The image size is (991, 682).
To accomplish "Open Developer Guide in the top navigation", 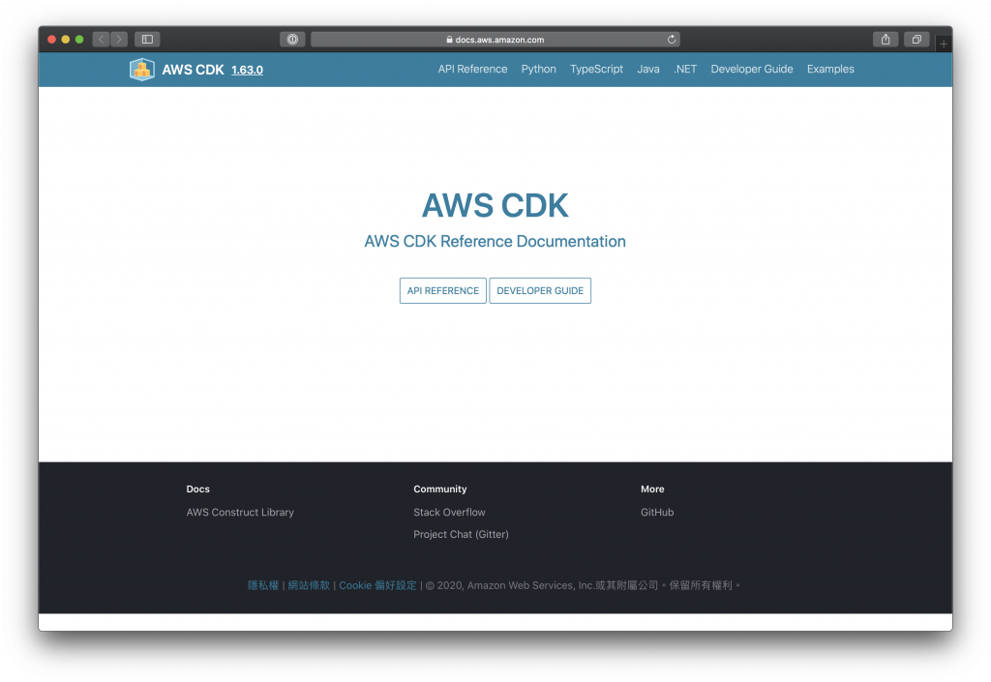I will coord(752,69).
